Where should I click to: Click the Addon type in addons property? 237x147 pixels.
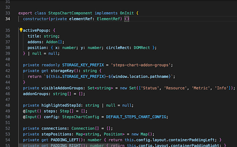click(52, 42)
